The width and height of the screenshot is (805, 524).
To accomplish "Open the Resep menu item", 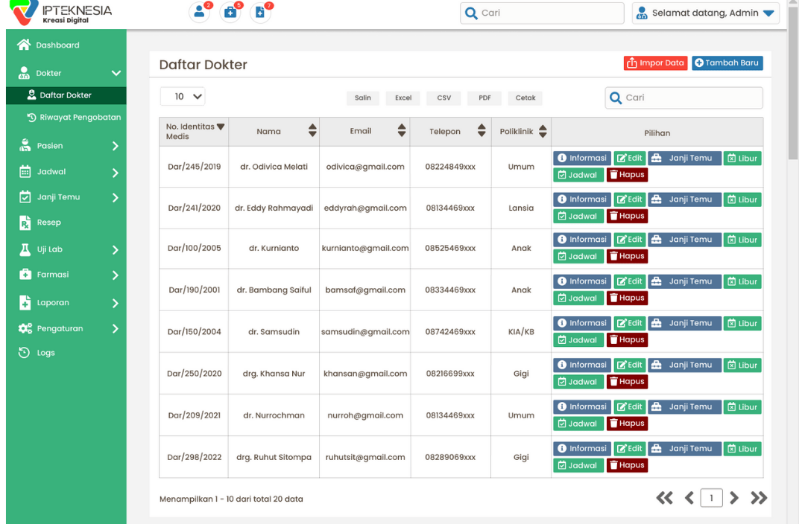I will 49,223.
